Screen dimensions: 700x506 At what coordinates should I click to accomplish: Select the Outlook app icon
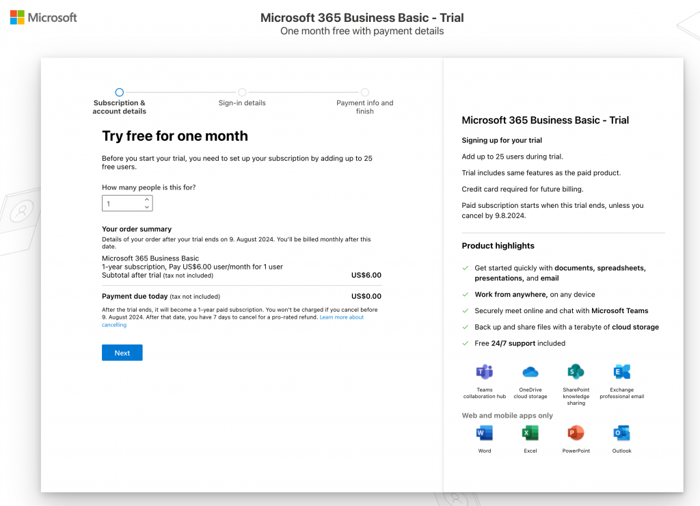click(x=621, y=433)
